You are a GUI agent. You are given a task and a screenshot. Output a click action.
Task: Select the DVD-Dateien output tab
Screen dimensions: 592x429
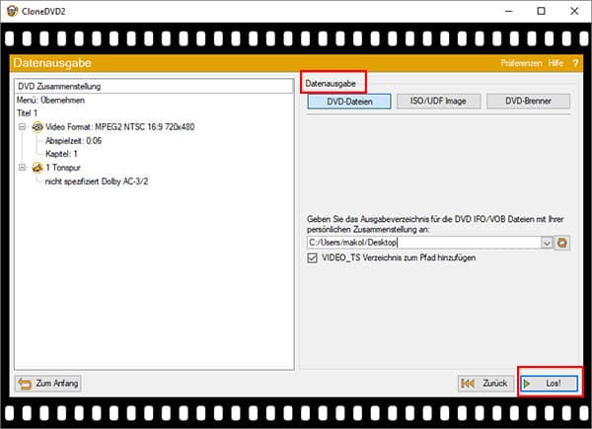click(x=349, y=102)
